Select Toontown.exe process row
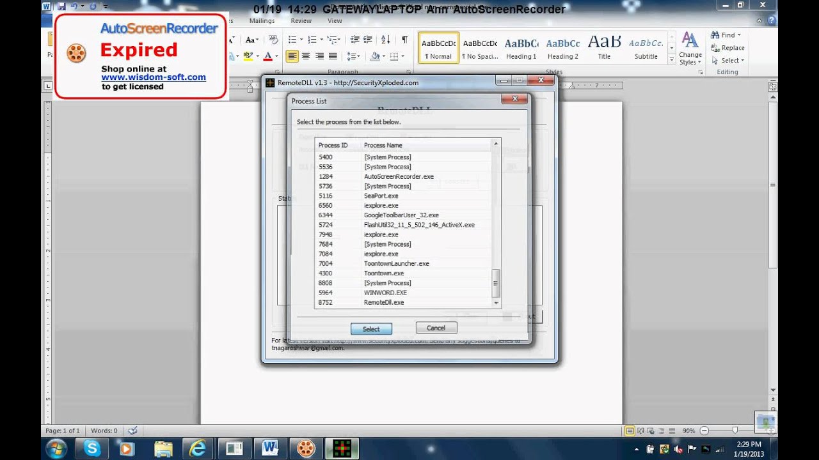Viewport: 819px width, 460px height. click(x=404, y=273)
